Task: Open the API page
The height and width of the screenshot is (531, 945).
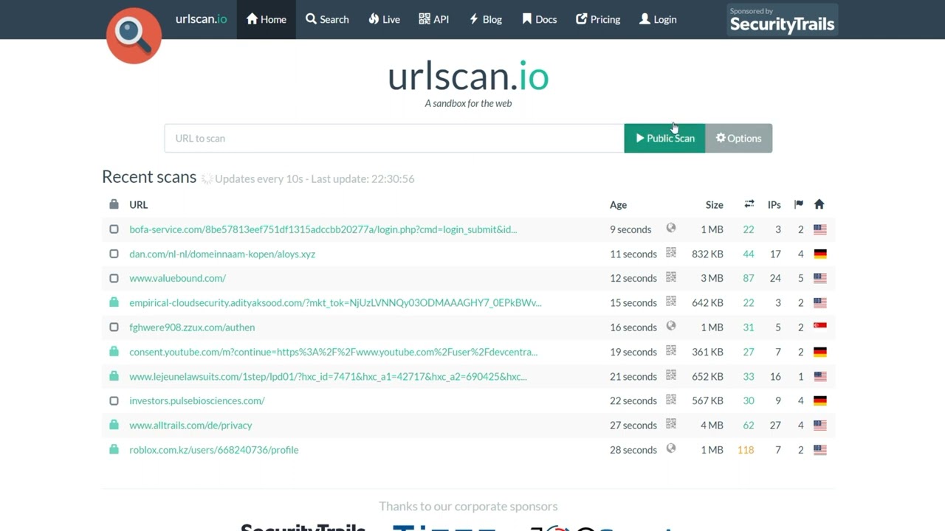Action: [x=434, y=19]
